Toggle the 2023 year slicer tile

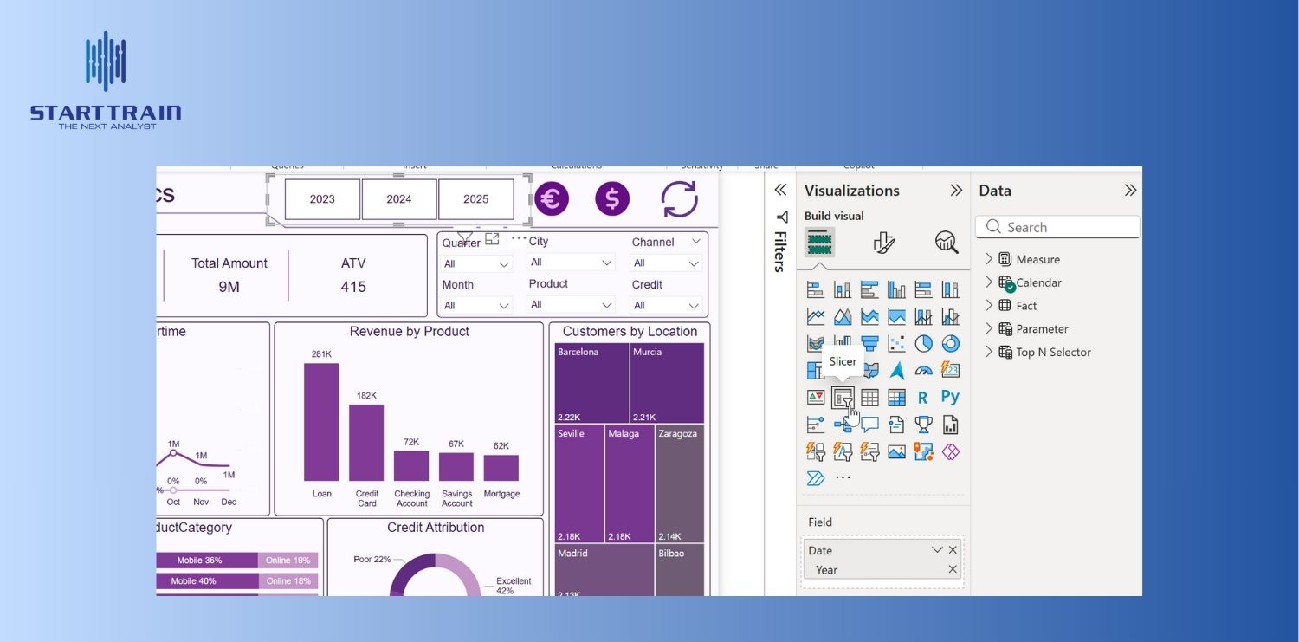[322, 199]
